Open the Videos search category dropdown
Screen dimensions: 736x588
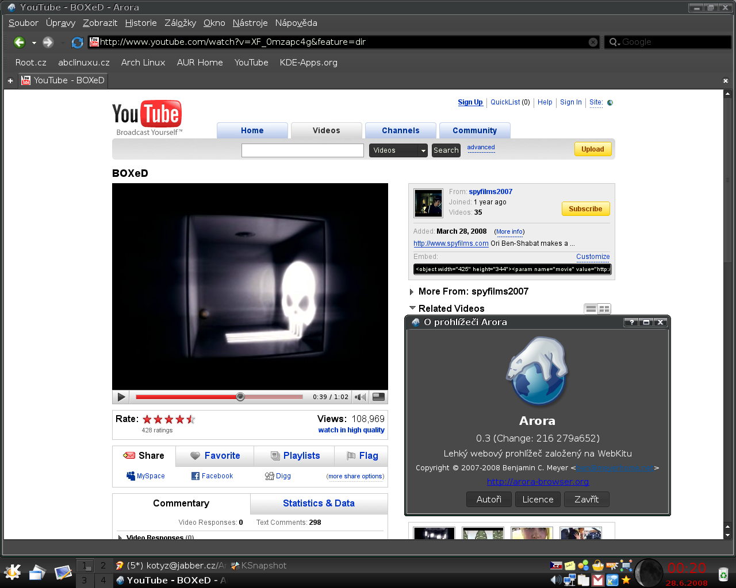(398, 150)
